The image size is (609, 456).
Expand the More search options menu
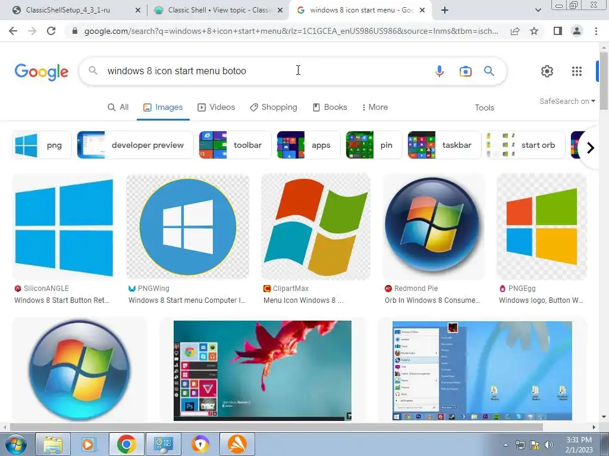point(375,107)
